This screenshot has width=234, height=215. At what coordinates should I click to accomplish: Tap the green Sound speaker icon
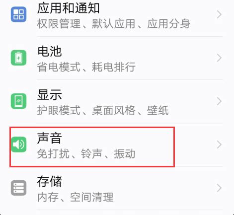(x=18, y=144)
